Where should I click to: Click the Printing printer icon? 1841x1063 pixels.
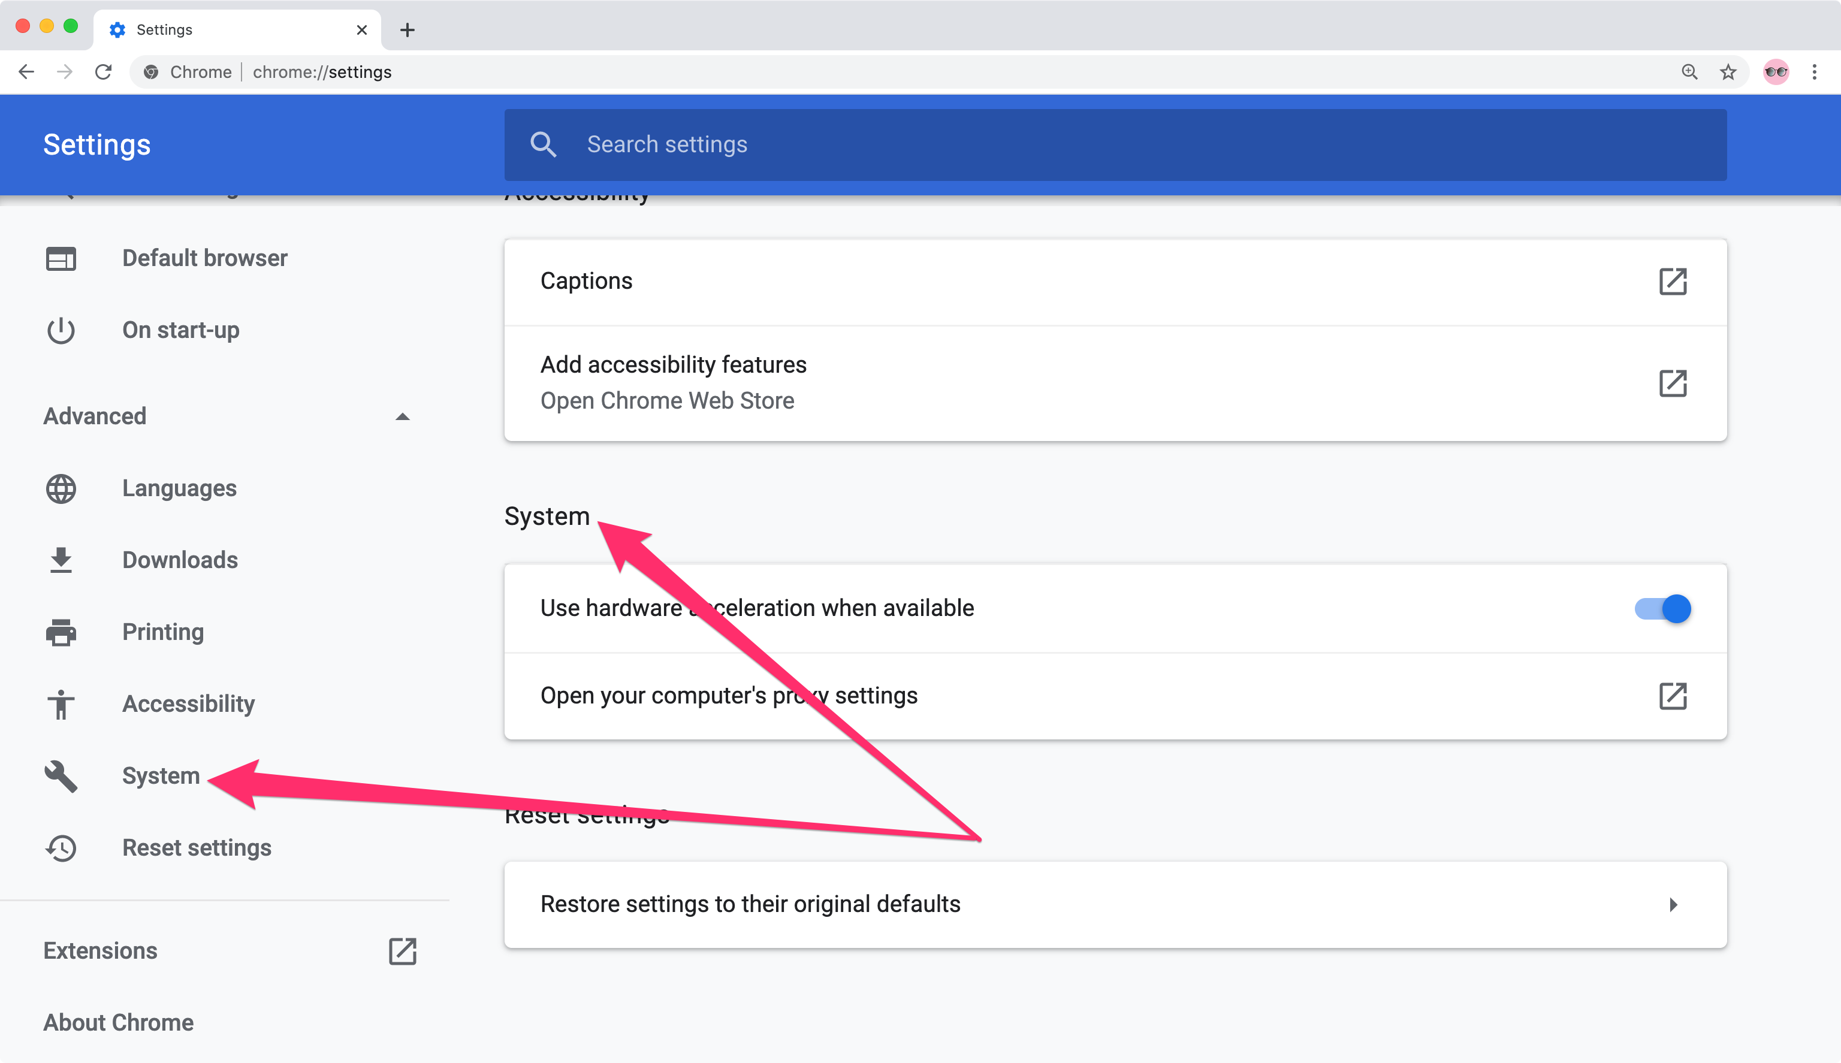tap(61, 632)
